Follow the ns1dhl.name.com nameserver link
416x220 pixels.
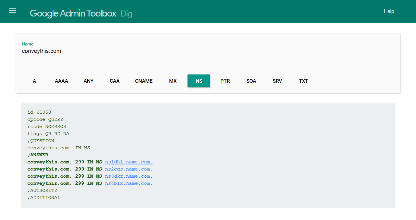point(129,162)
